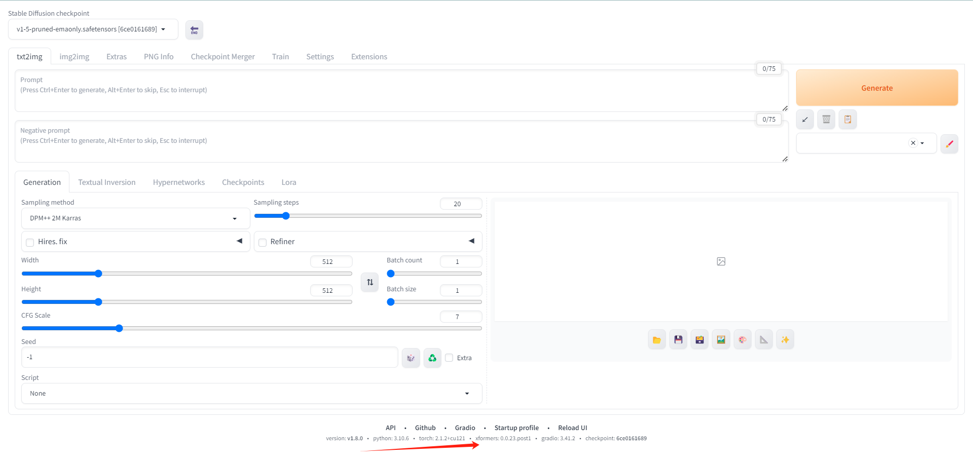The width and height of the screenshot is (973, 462).
Task: Send image to img2img tab icon
Action: [x=721, y=340]
